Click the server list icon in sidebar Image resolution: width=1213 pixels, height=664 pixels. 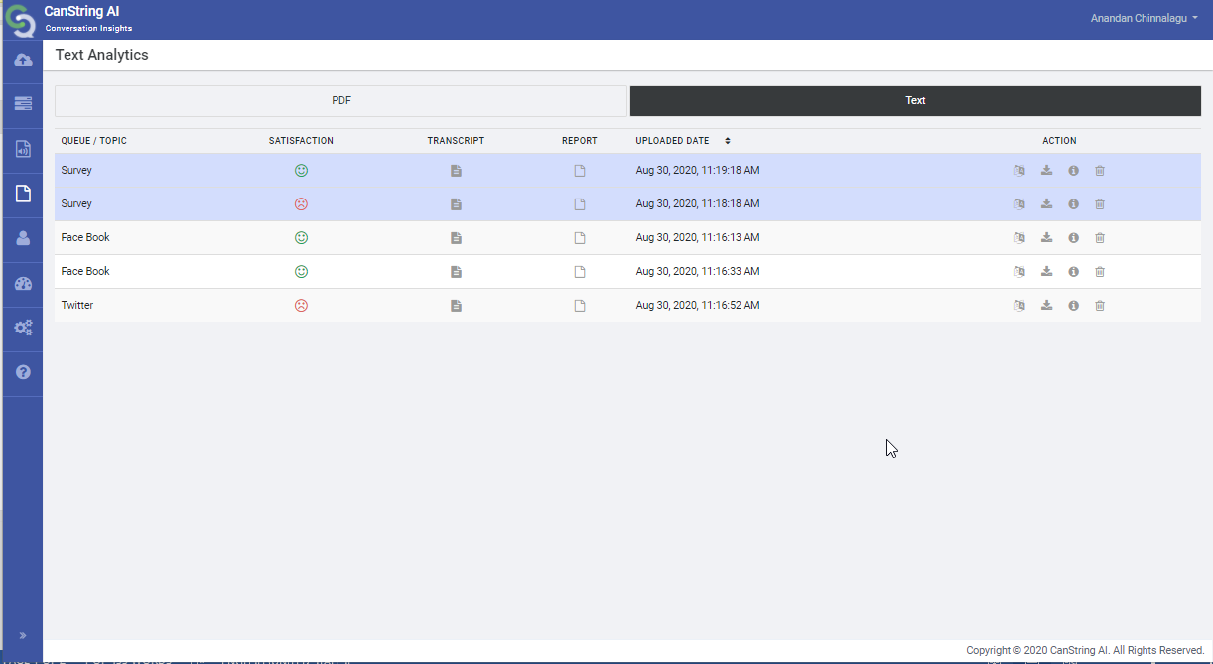pyautogui.click(x=23, y=103)
